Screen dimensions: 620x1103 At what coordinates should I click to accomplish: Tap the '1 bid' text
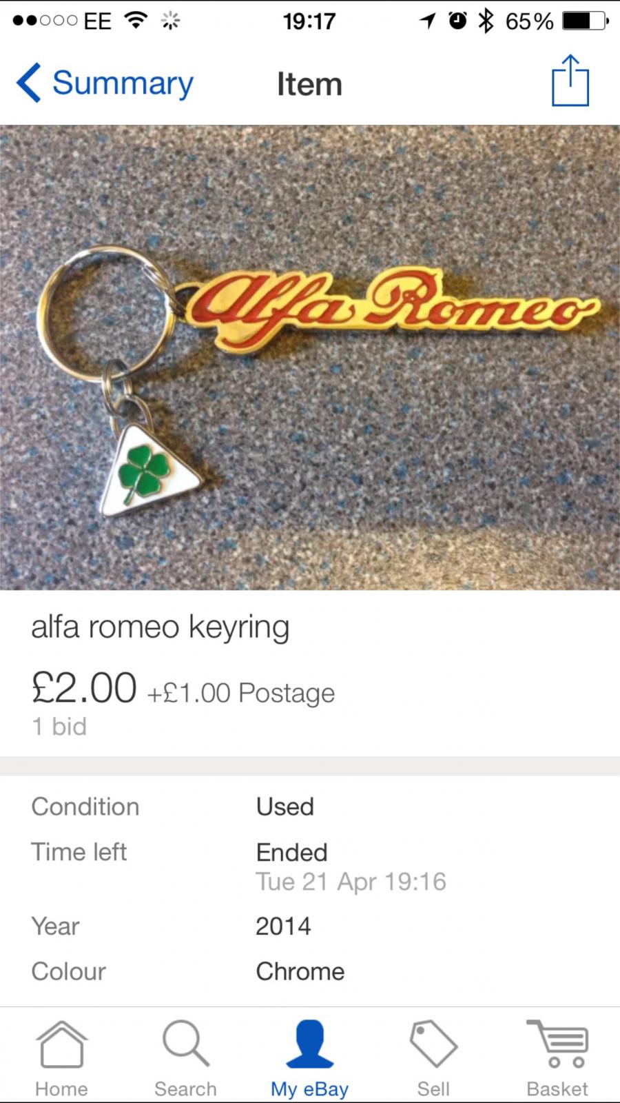pos(59,726)
